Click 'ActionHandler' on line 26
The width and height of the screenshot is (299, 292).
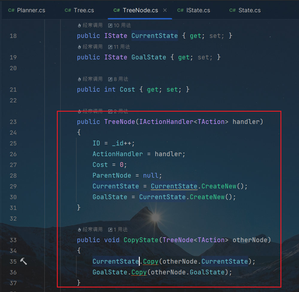(x=118, y=154)
